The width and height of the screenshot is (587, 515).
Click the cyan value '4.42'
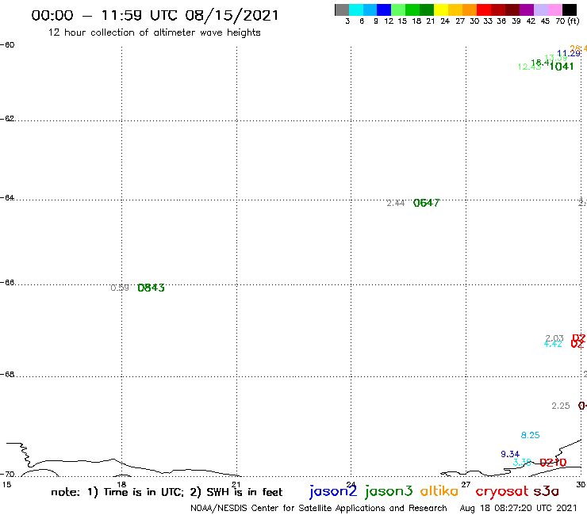pyautogui.click(x=553, y=344)
